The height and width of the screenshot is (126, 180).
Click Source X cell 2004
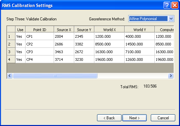pyautogui.click(x=64, y=36)
